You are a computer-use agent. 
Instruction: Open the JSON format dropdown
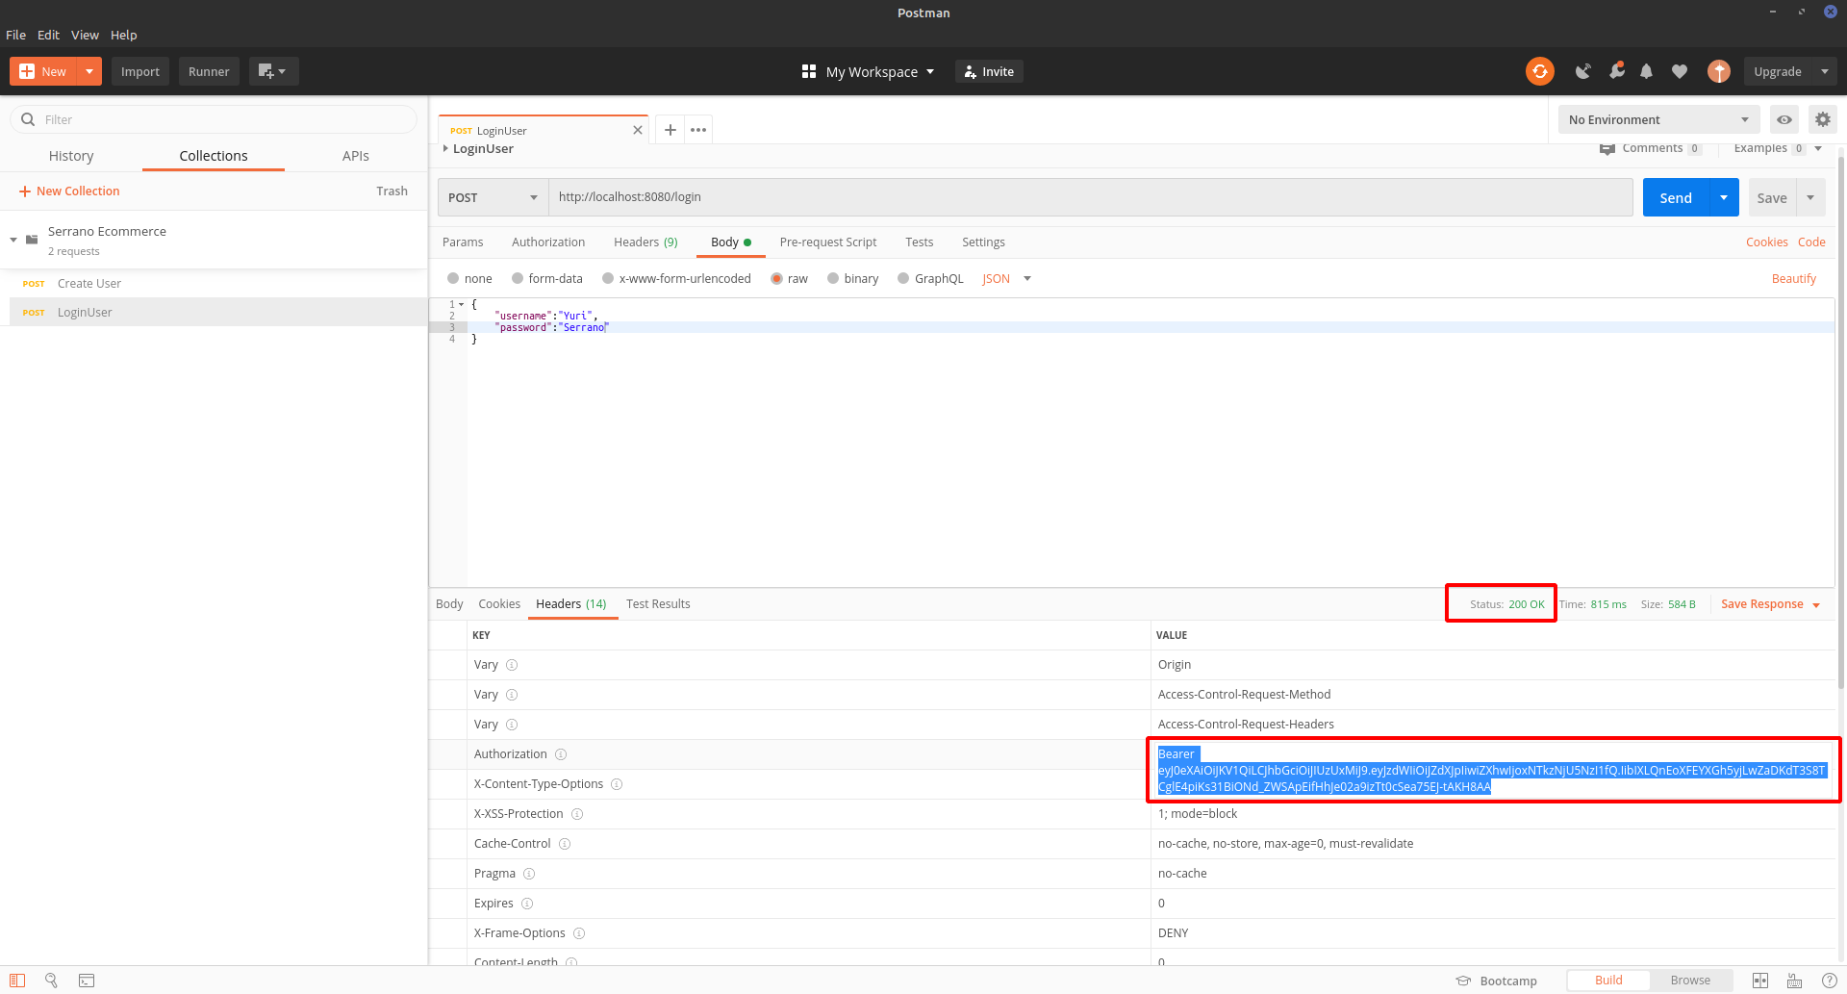click(x=1006, y=279)
